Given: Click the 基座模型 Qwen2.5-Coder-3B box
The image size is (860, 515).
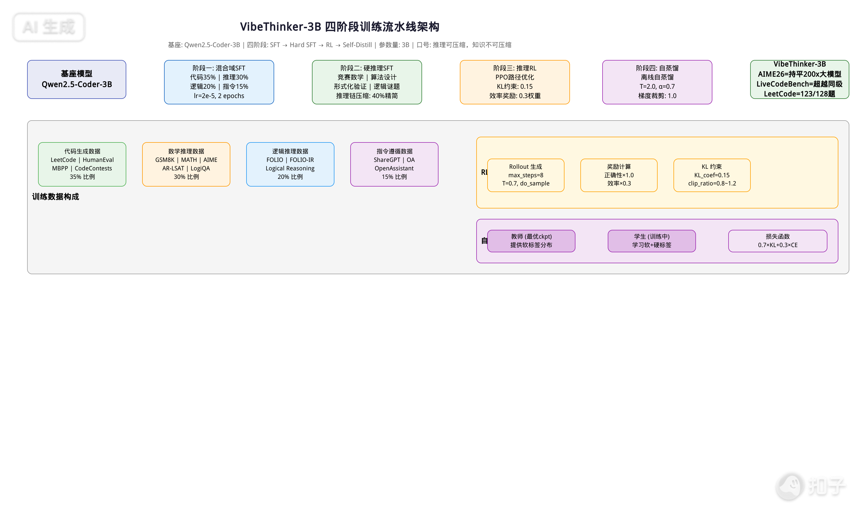Looking at the screenshot, I should (77, 79).
